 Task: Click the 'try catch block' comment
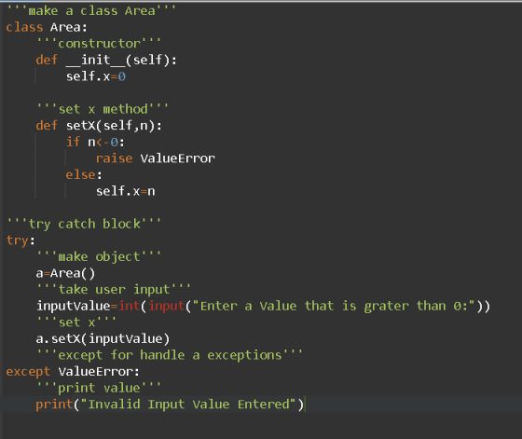click(x=84, y=224)
